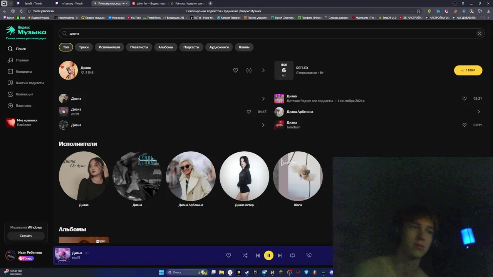Open Книги и подкасты section
Viewport: 493px width, 277px height.
coord(25,83)
